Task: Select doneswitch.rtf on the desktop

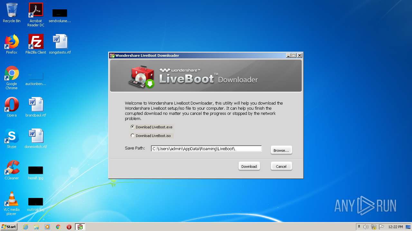Action: [36, 139]
